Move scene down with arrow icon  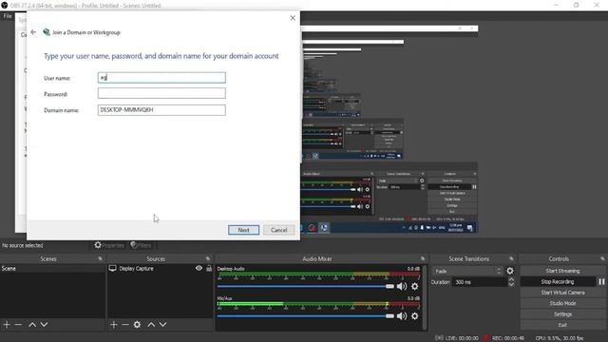[x=45, y=325]
